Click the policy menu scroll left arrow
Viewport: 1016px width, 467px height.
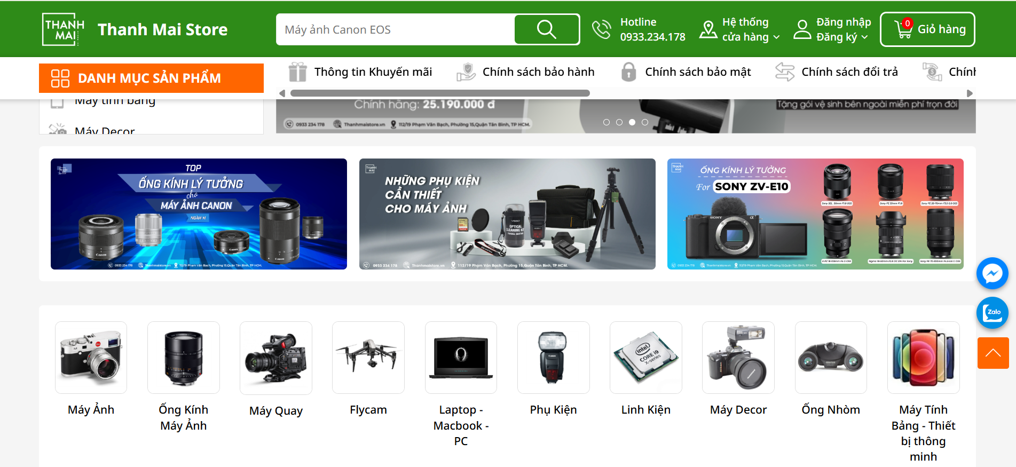pyautogui.click(x=282, y=93)
